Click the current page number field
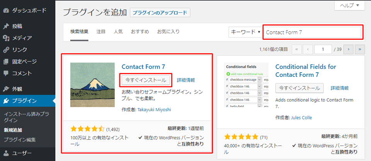371x161 pixels. [x=323, y=49]
